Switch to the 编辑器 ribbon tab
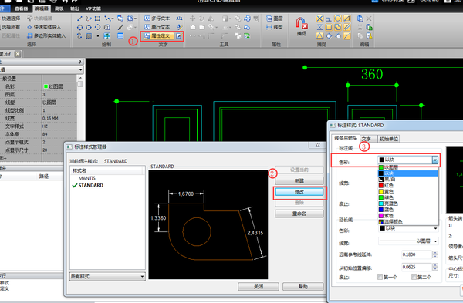 pyautogui.click(x=42, y=8)
